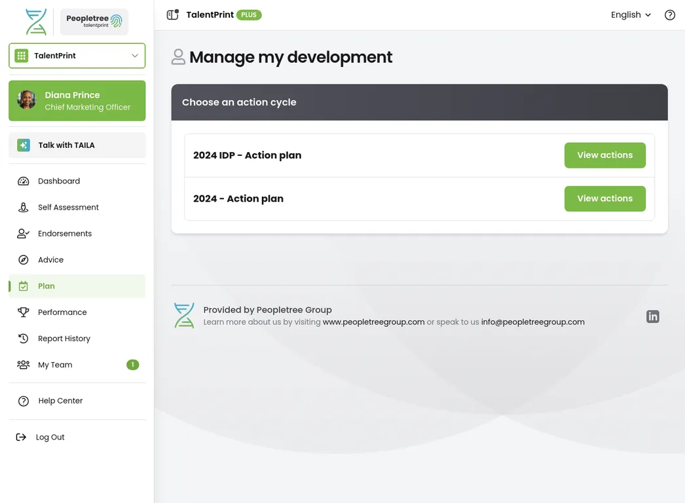The image size is (685, 503).
Task: Click the My Team notification badge
Action: tap(133, 364)
